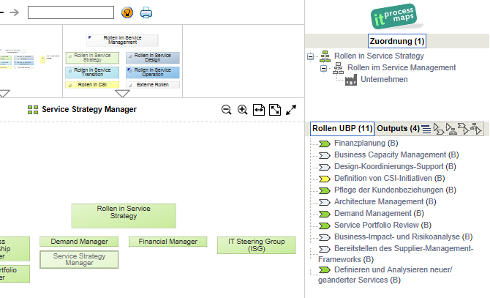
Task: Click the zoom in magnifier icon
Action: pyautogui.click(x=243, y=109)
